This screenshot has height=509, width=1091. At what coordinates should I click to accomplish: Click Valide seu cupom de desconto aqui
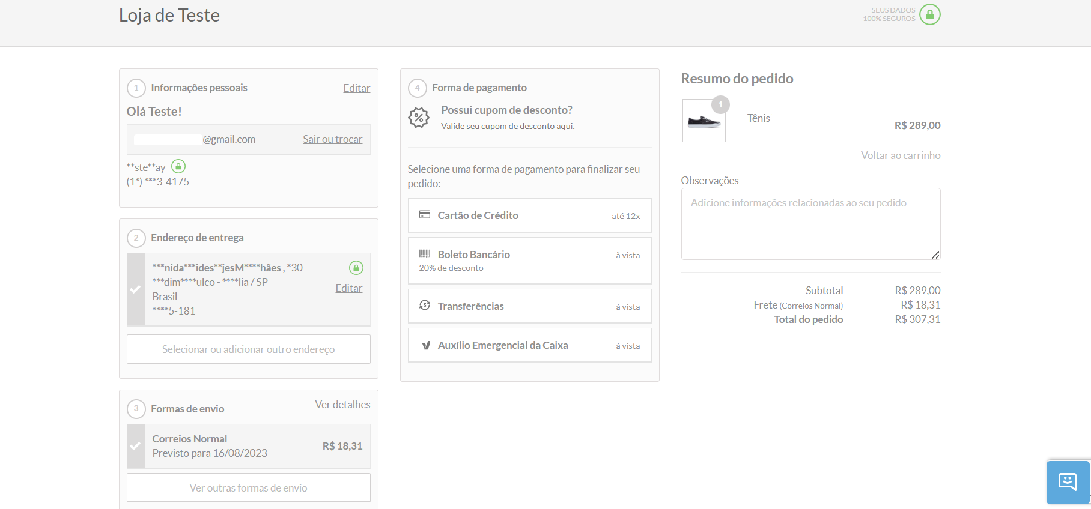point(508,126)
